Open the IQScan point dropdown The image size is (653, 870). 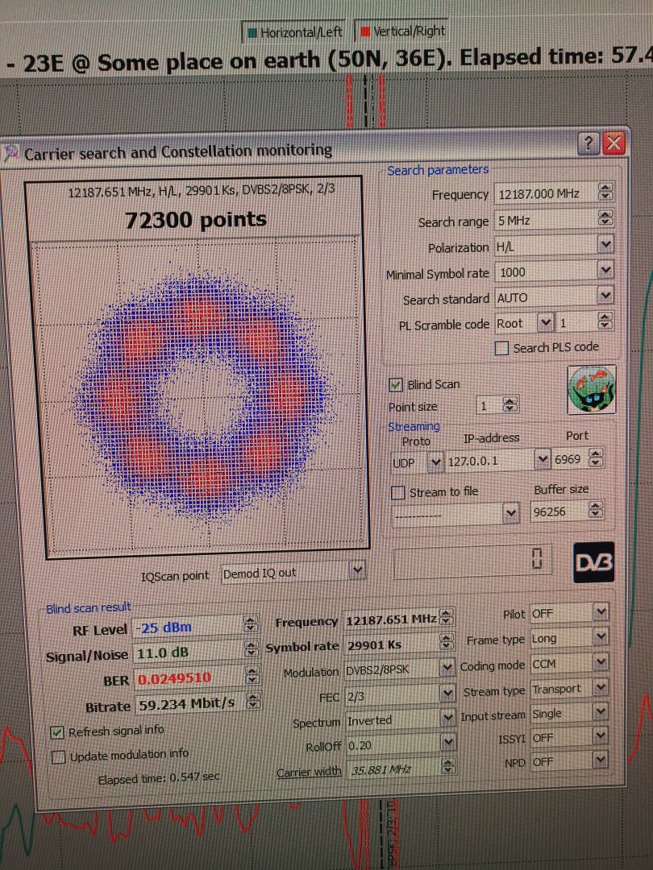[357, 571]
